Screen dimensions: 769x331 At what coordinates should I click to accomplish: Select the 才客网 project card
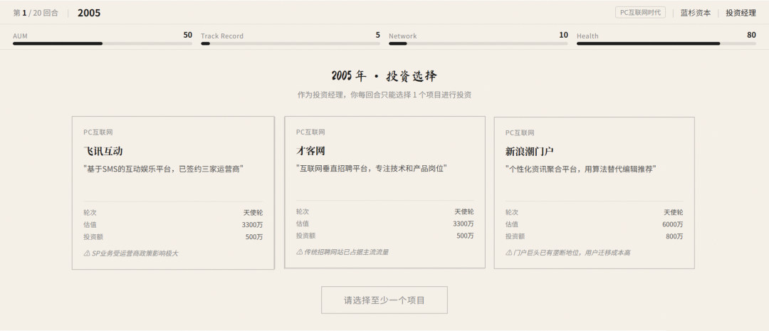(385, 192)
